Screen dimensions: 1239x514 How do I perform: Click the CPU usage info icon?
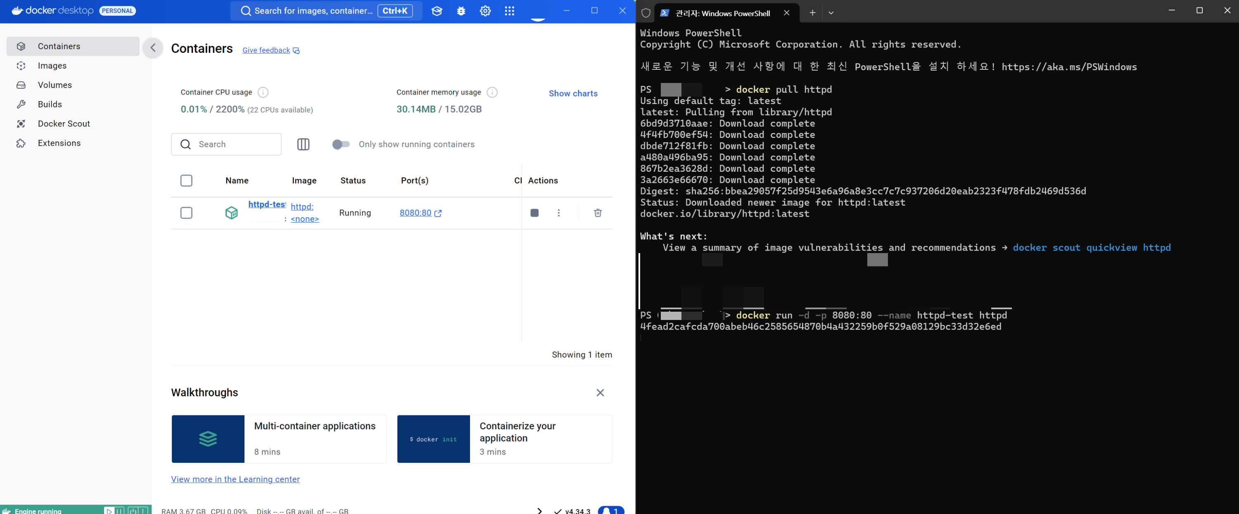pos(263,92)
